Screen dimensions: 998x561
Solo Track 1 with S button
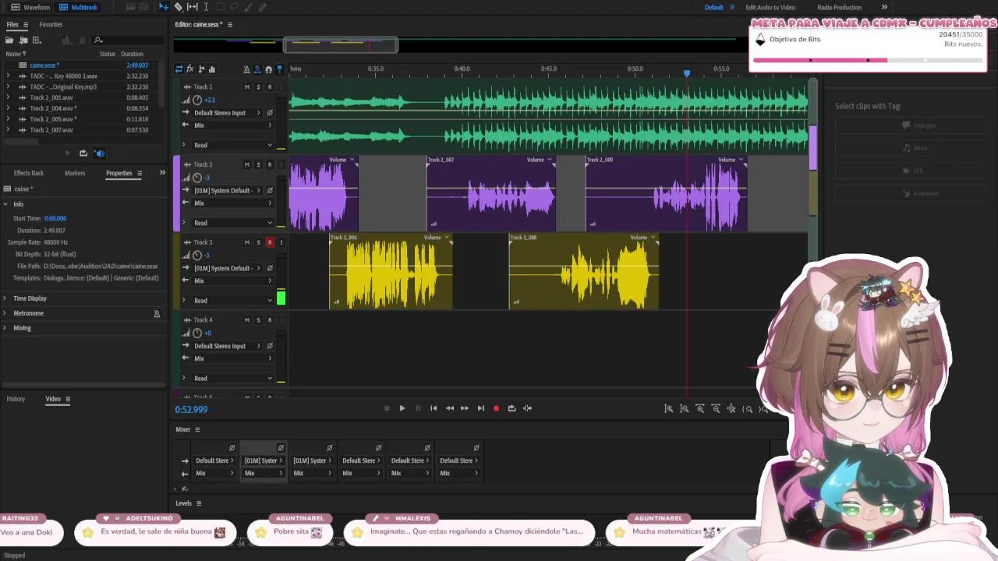(x=258, y=87)
